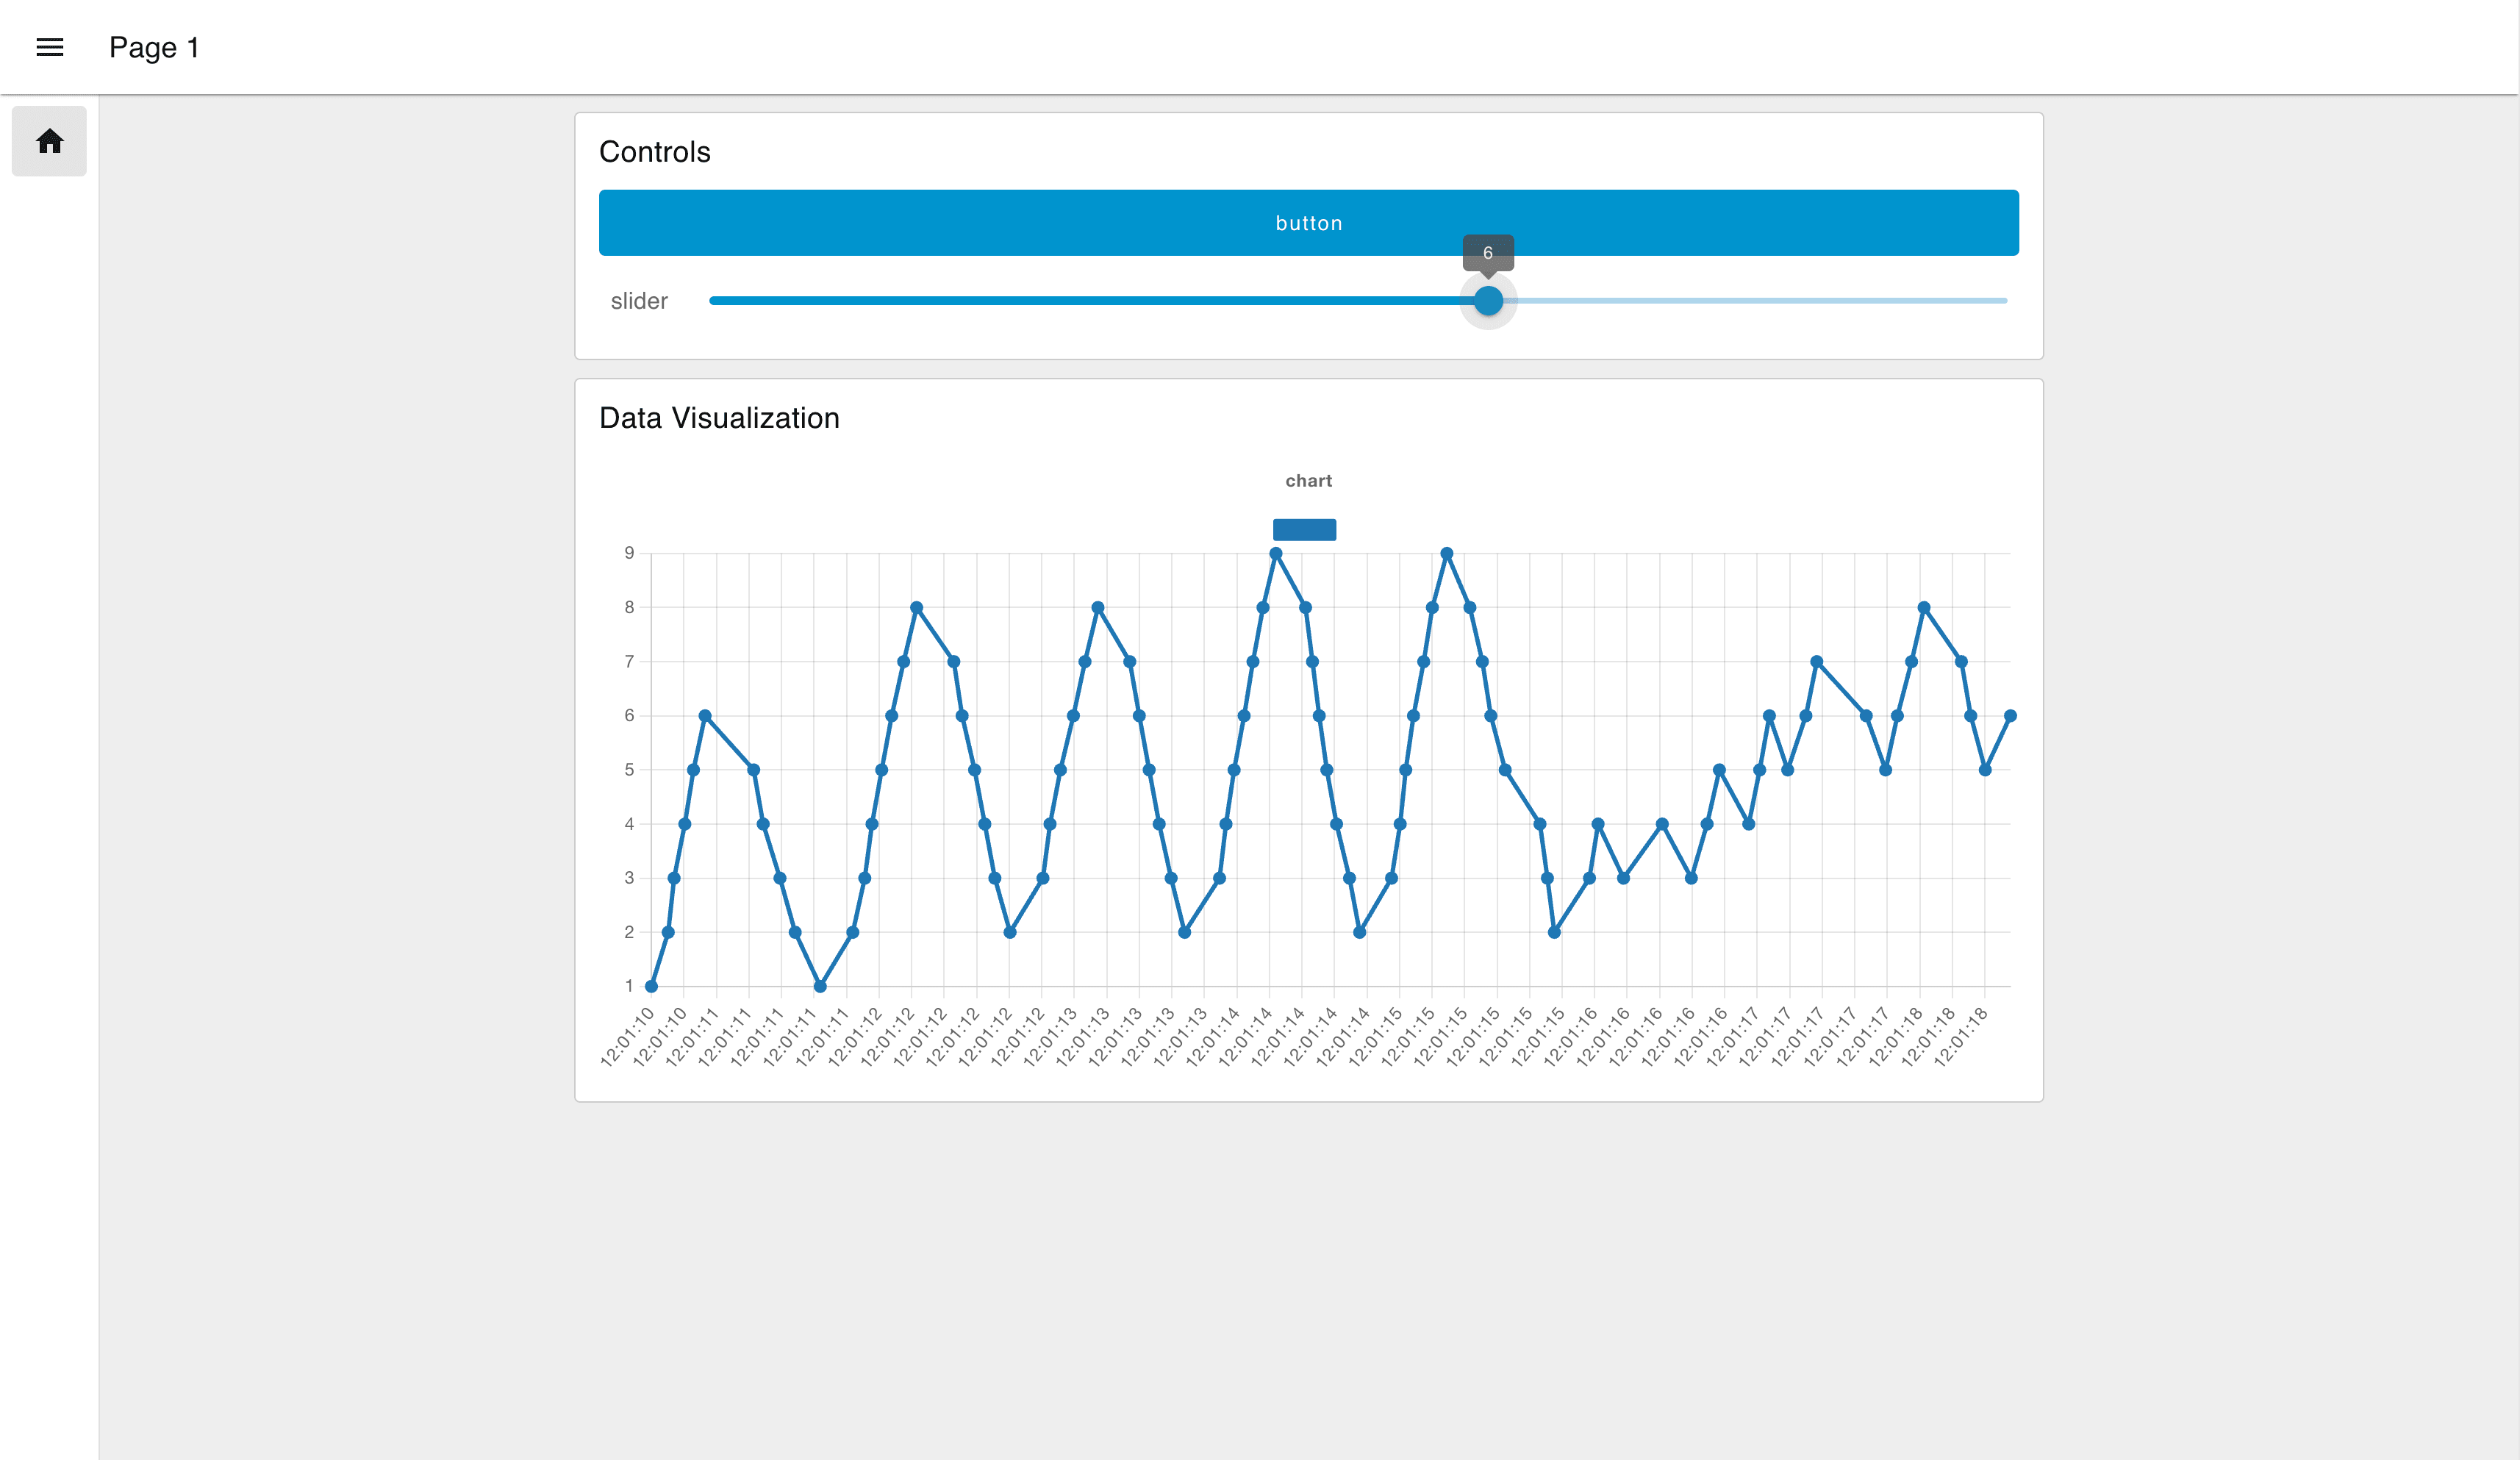The image size is (2520, 1460).
Task: Open the hamburger navigation menu
Action: [49, 47]
